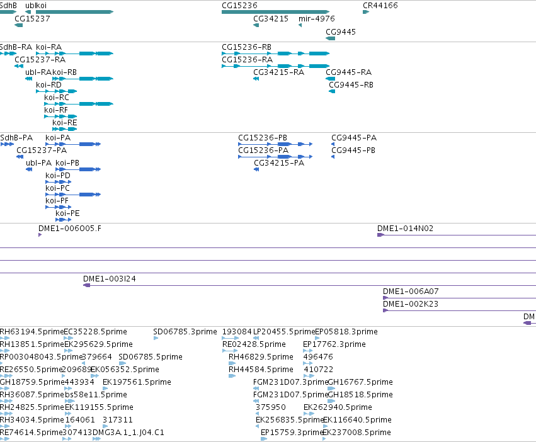This screenshot has width=536, height=442.
Task: Select the koi-RE transcript label
Action: pyautogui.click(x=65, y=123)
